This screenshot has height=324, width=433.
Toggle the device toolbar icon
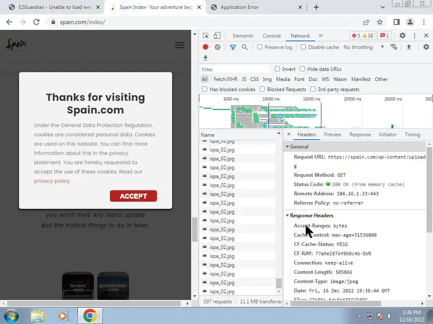pos(217,36)
